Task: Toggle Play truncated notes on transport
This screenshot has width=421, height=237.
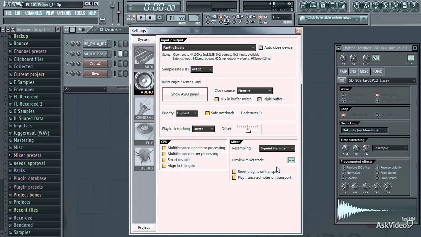Action: point(234,178)
